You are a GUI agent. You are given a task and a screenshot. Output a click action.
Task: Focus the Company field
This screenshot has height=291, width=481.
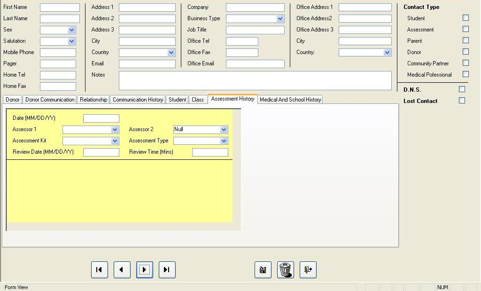pyautogui.click(x=255, y=8)
